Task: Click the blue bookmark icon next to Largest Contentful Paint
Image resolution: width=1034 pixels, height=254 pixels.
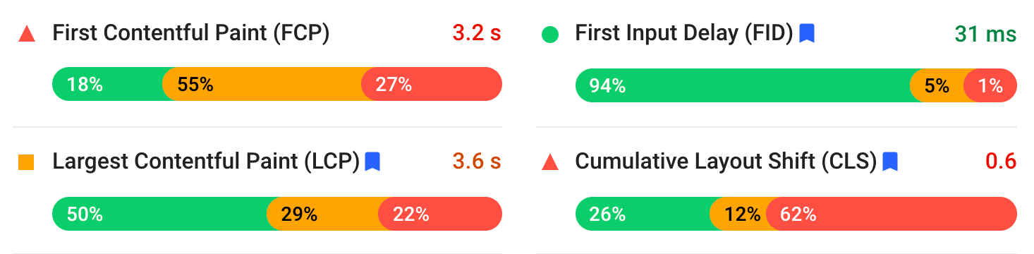Action: tap(372, 162)
